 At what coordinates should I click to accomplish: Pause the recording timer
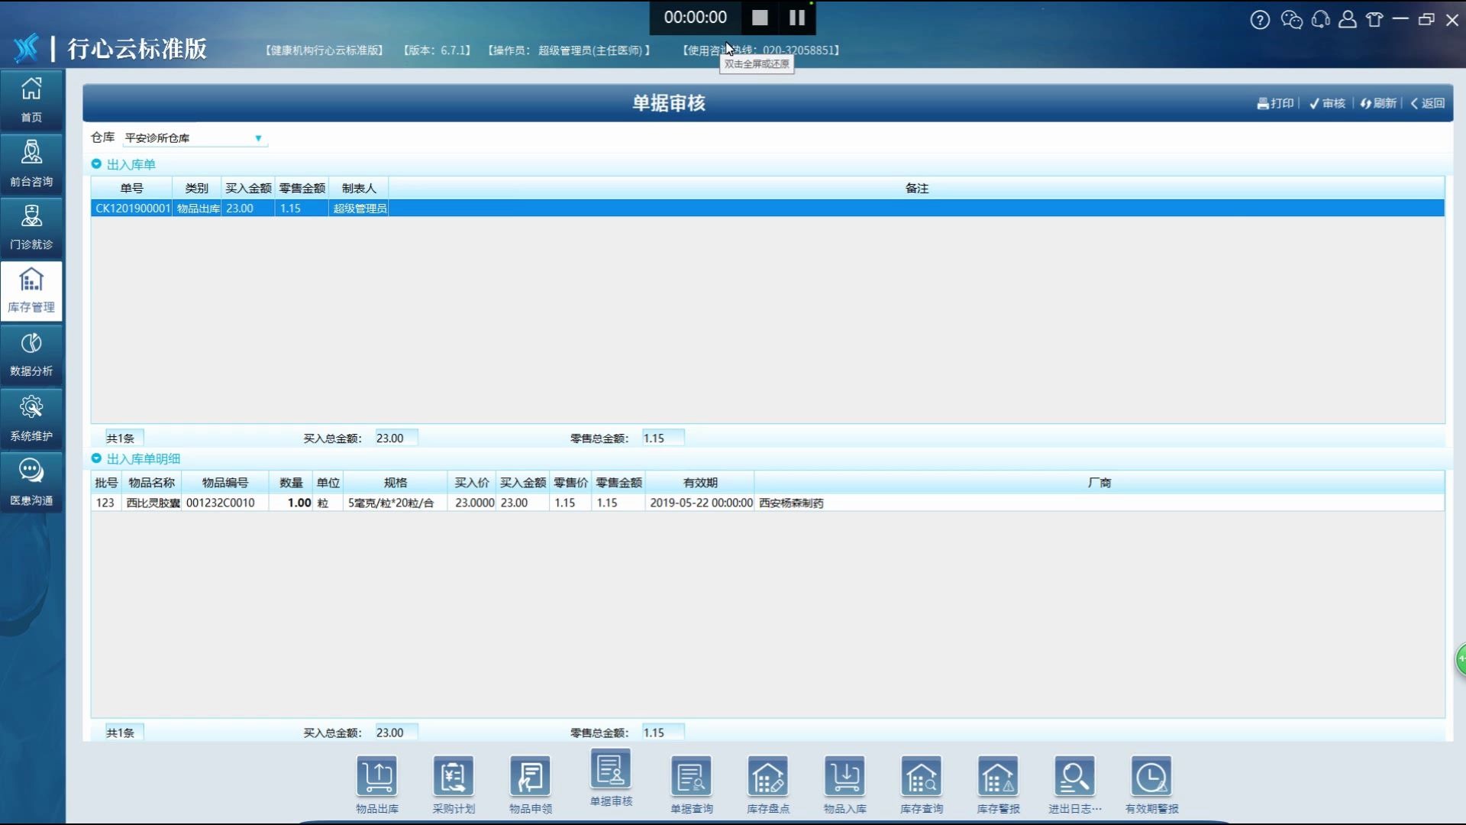pos(797,18)
